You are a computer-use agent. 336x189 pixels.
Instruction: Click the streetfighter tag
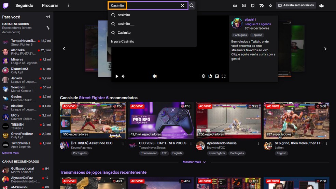click(217, 153)
